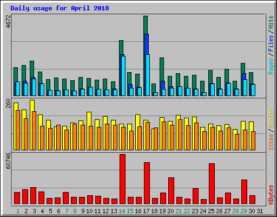Viewport: 277px width, 217px height.
Task: Select day "3" on the date axis
Action: point(34,211)
